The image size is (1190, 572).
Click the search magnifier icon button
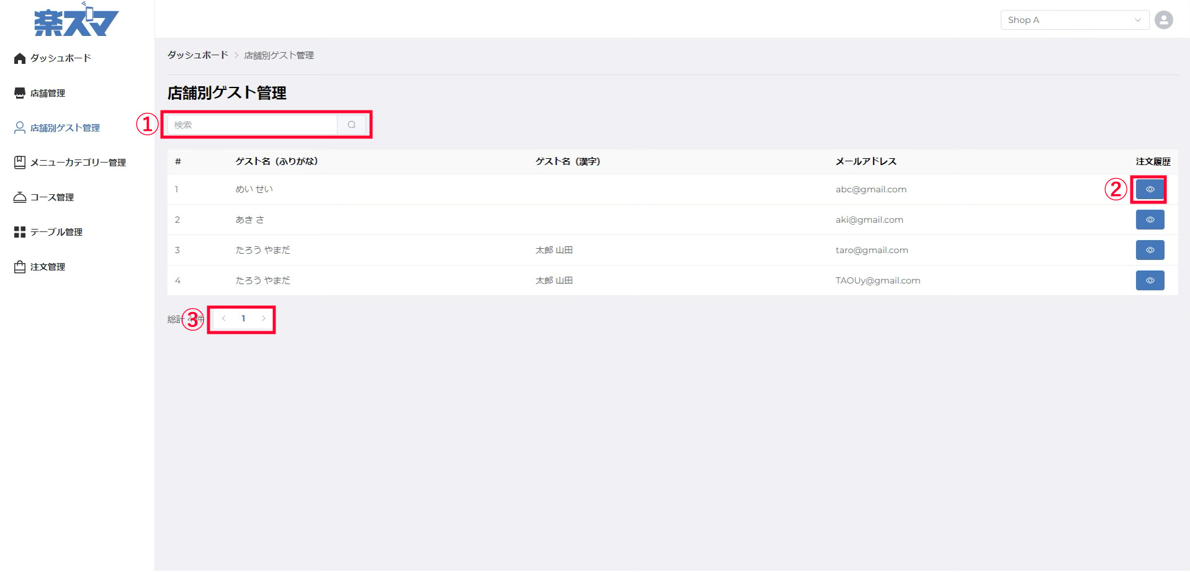point(352,125)
